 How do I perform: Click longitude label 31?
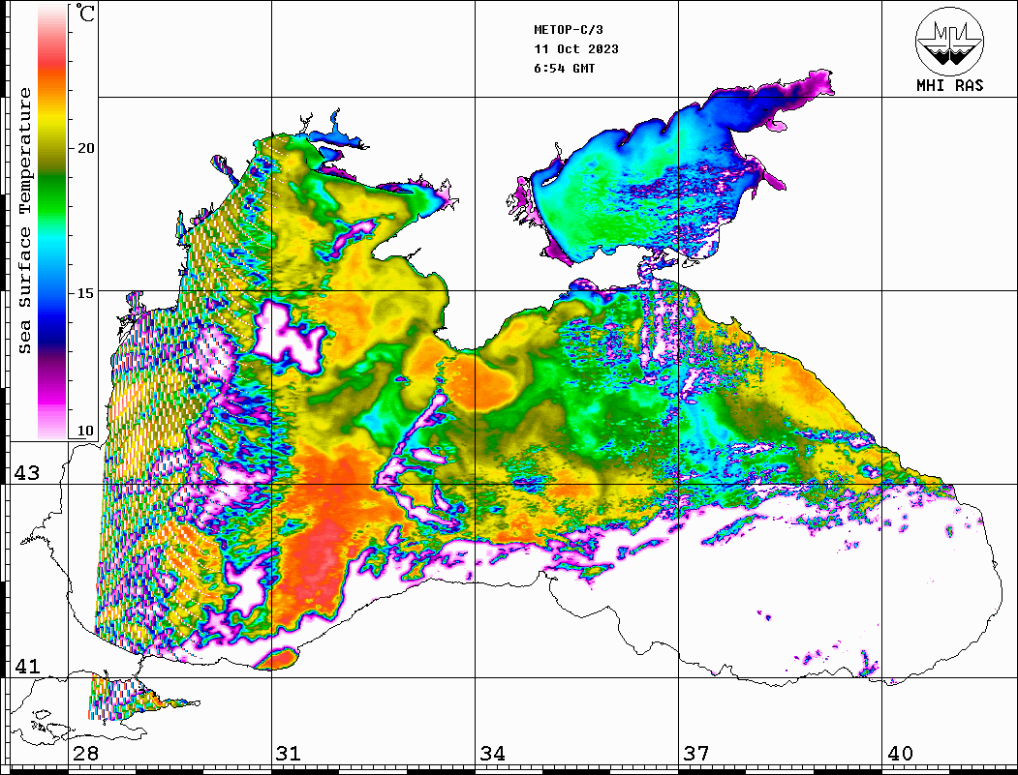[289, 754]
